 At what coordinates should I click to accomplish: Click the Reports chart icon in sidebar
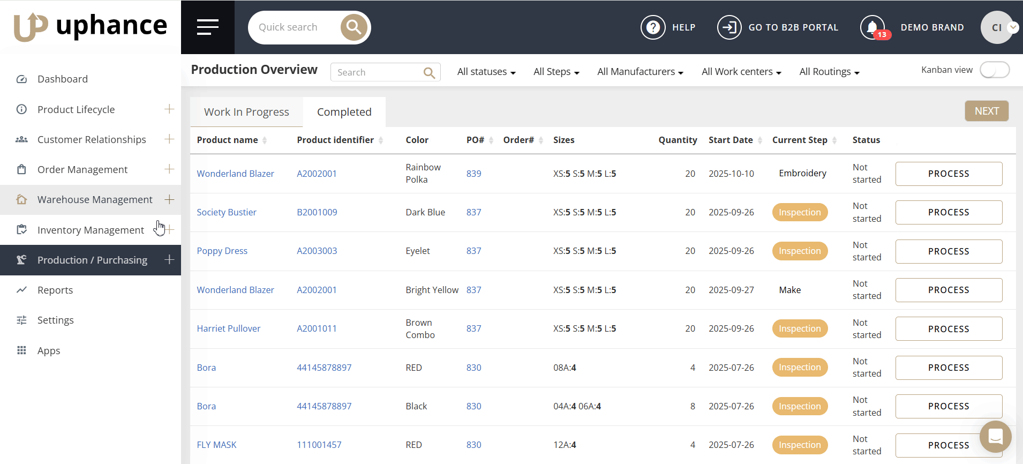tap(21, 290)
